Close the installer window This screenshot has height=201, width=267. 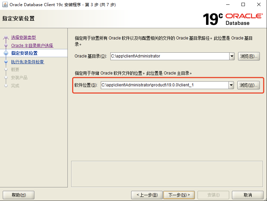coord(259,5)
